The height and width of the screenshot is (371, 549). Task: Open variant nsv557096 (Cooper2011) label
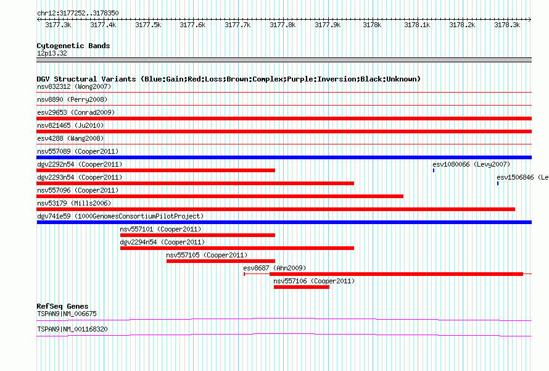click(78, 190)
